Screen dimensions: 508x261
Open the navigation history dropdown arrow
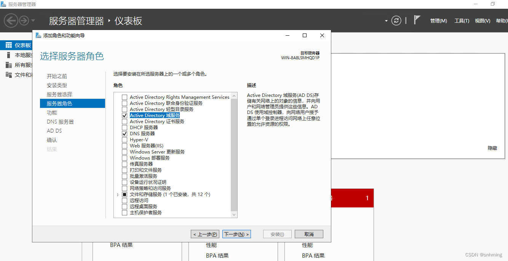pyautogui.click(x=33, y=21)
